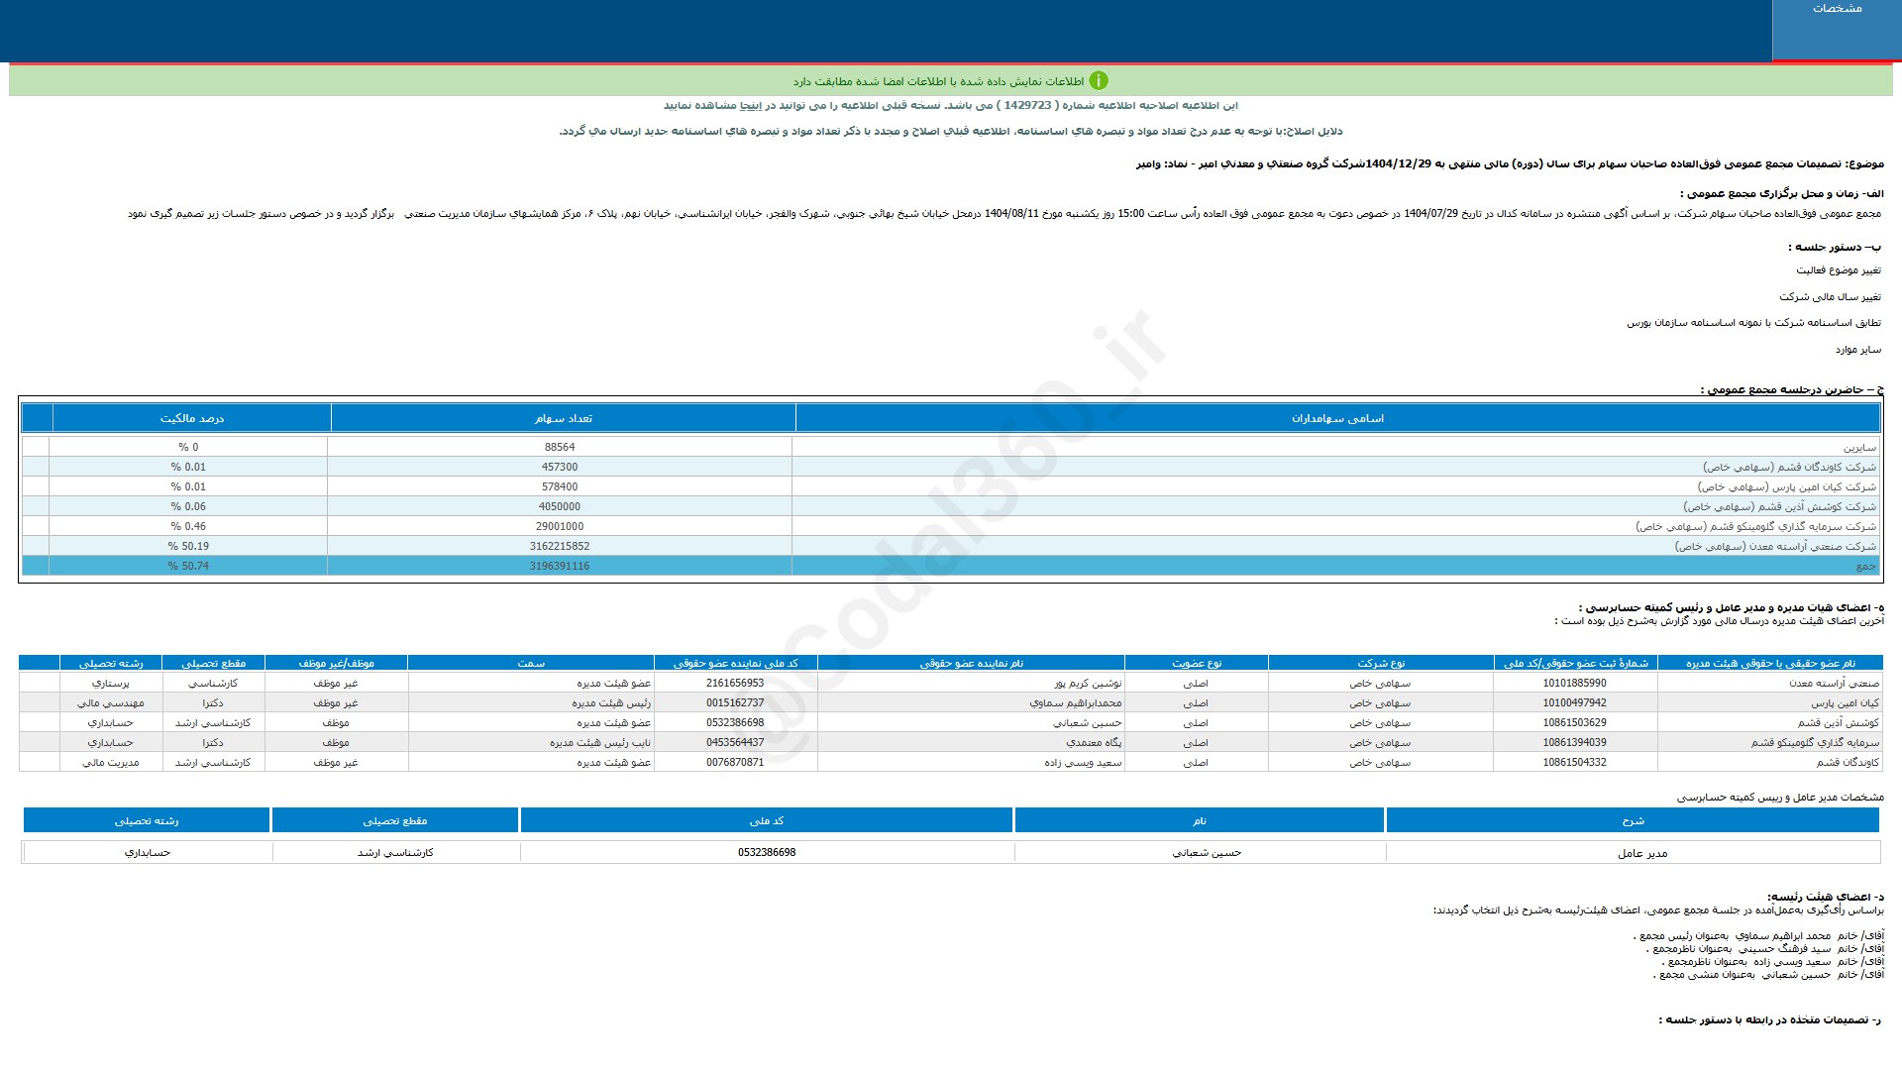Image resolution: width=1902 pixels, height=1070 pixels.
Task: Click the مقطع تحصیلی header in CEO table
Action: pos(394,821)
